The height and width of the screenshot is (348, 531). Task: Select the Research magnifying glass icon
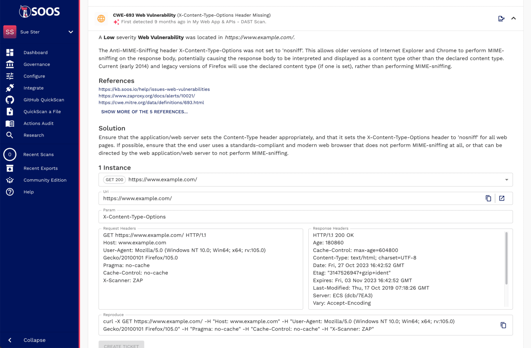[10, 135]
